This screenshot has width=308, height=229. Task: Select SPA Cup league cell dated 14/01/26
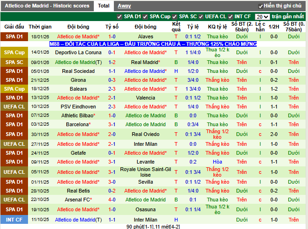point(14,52)
